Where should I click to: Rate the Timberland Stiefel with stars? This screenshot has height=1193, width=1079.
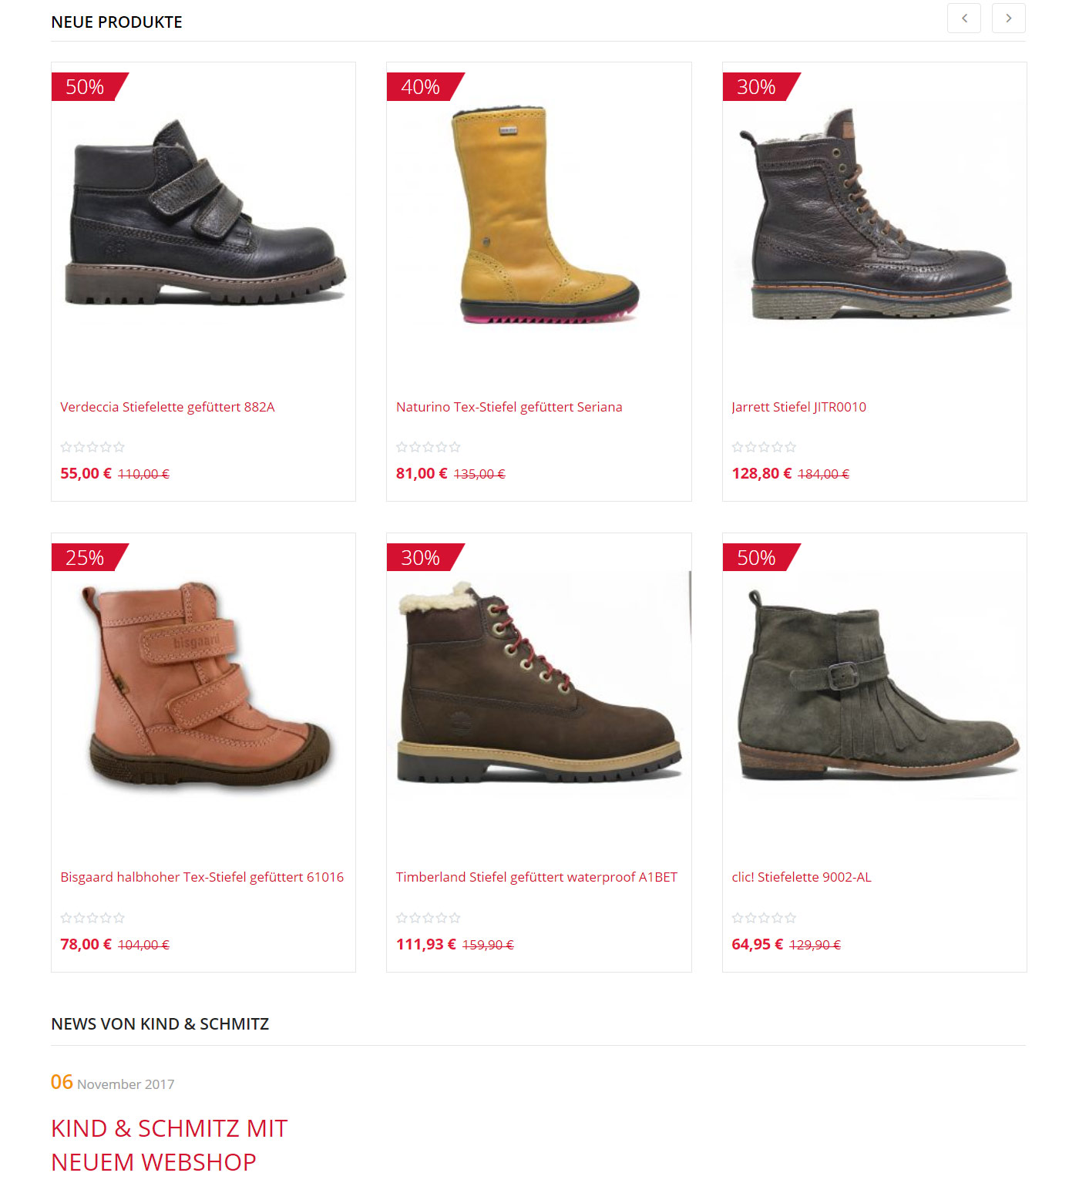428,918
